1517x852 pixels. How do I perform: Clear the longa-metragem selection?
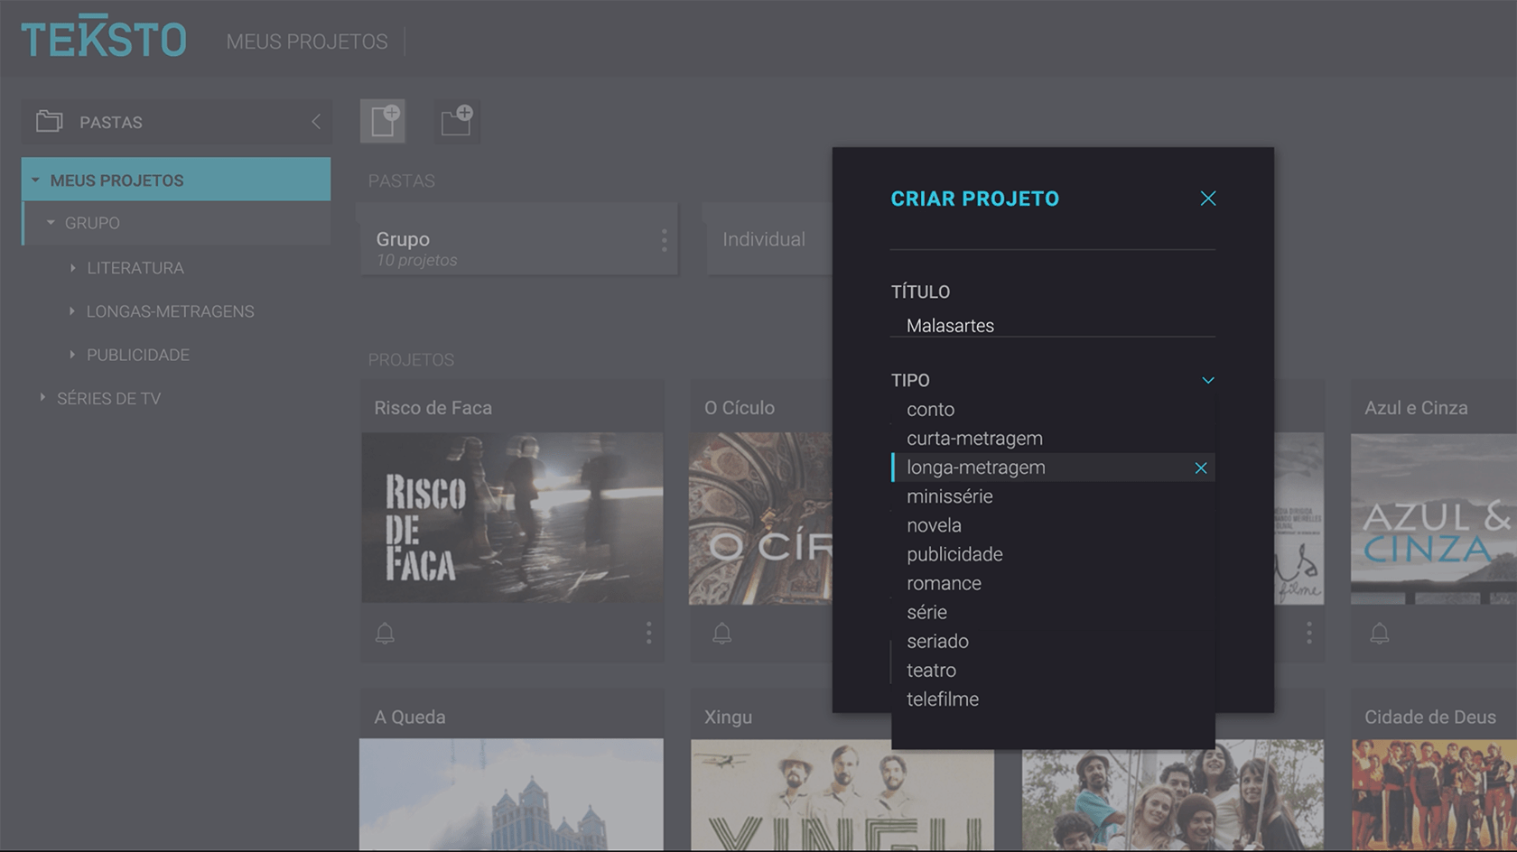coord(1201,468)
